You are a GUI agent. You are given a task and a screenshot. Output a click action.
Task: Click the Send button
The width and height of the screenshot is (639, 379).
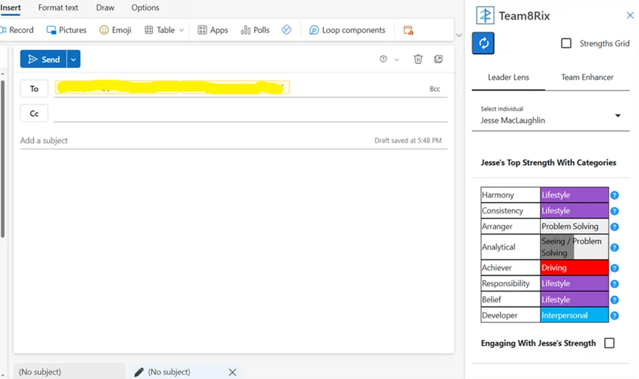click(44, 59)
